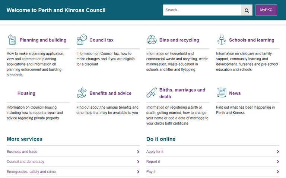
Task: Click the News newspaper icon
Action: [x=222, y=93]
